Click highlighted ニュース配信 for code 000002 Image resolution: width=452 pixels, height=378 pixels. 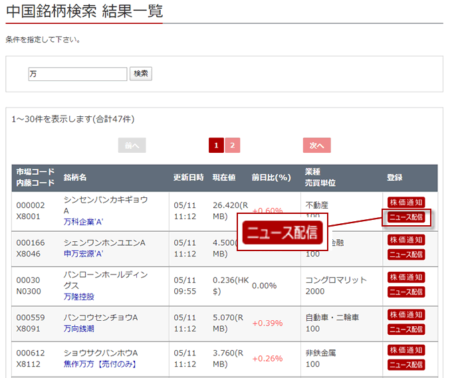(x=406, y=217)
